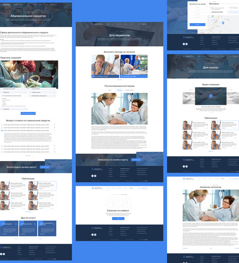Open Facebook icon in 404 page footer

(x=93, y=235)
